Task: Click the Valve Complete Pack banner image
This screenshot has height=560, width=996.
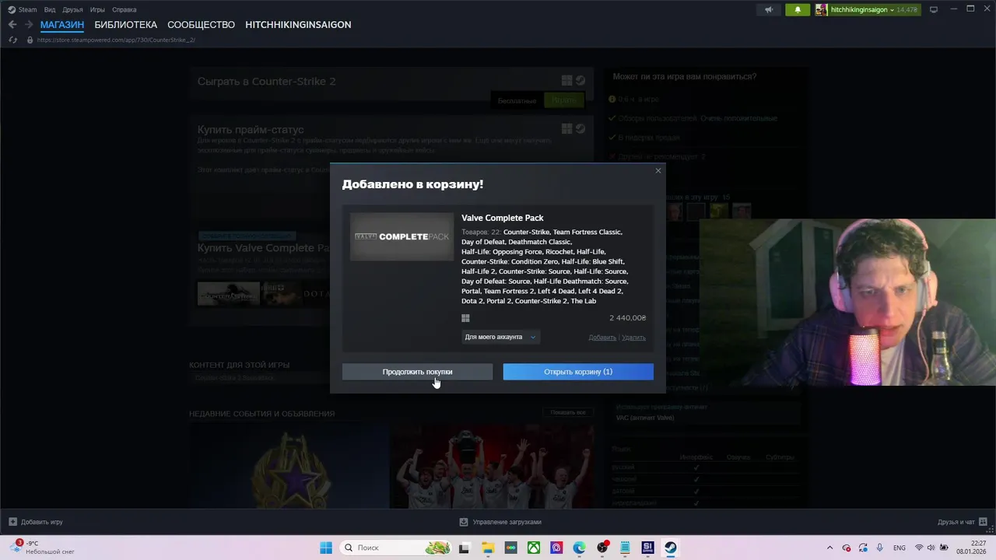Action: pos(402,236)
